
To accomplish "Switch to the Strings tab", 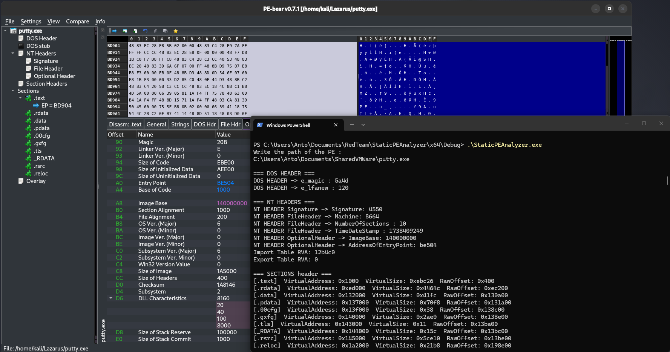I will (x=180, y=124).
